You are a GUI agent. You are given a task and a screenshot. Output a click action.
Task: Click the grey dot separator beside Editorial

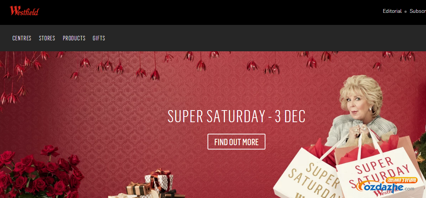pyautogui.click(x=406, y=12)
